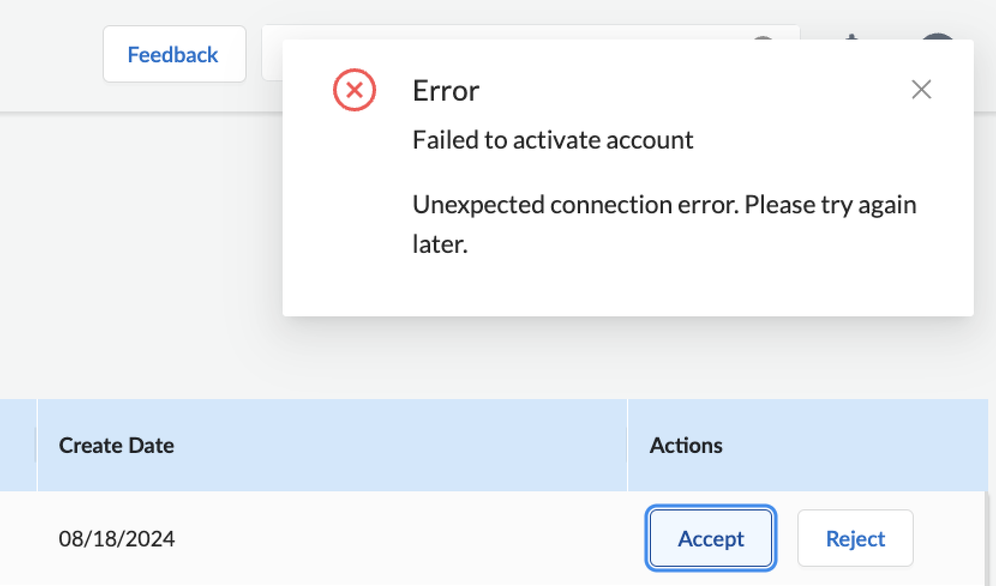Dismiss the activation error popup
Viewport: 996px width, 586px height.
click(x=921, y=90)
